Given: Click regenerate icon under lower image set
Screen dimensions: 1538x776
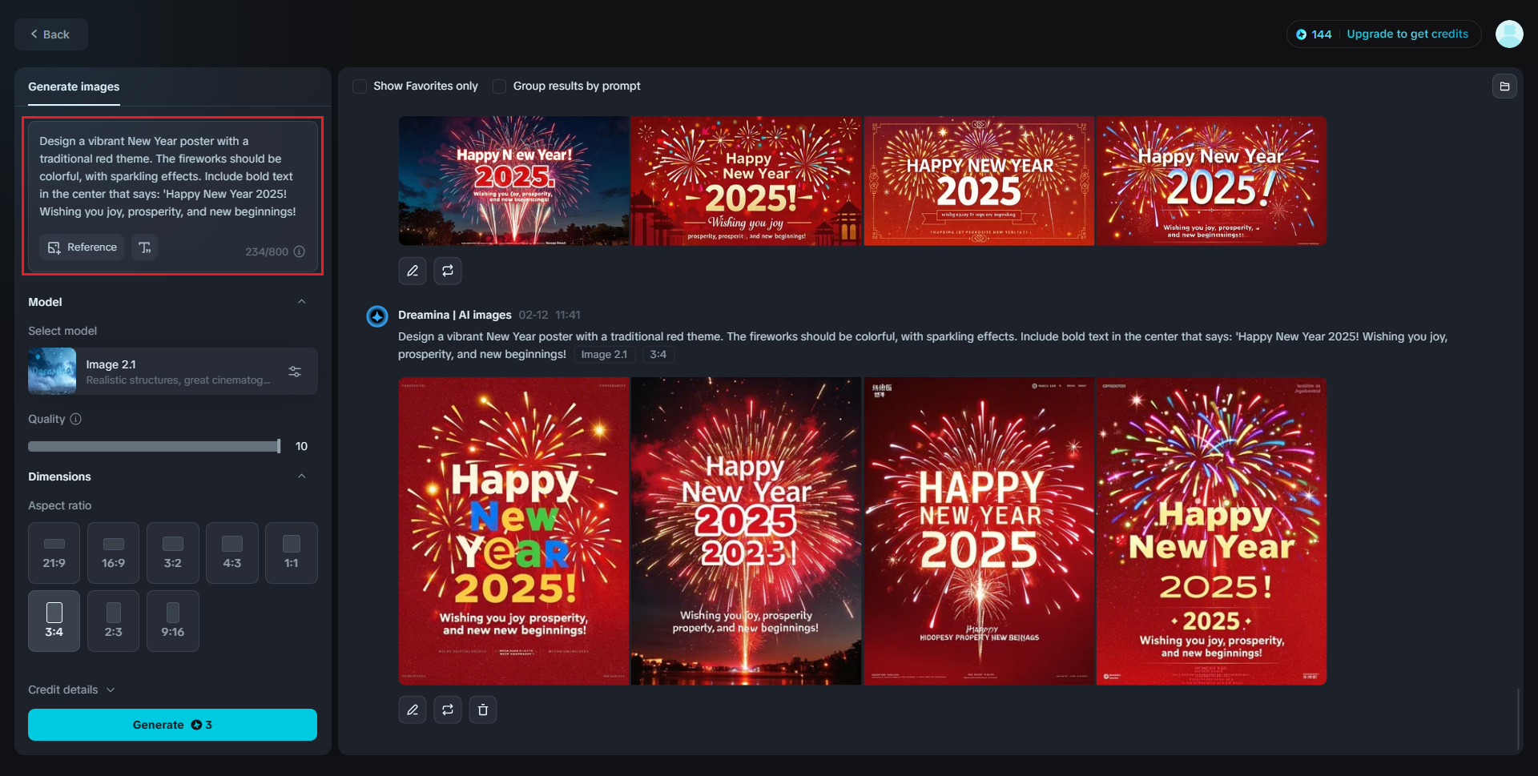Looking at the screenshot, I should 448,710.
